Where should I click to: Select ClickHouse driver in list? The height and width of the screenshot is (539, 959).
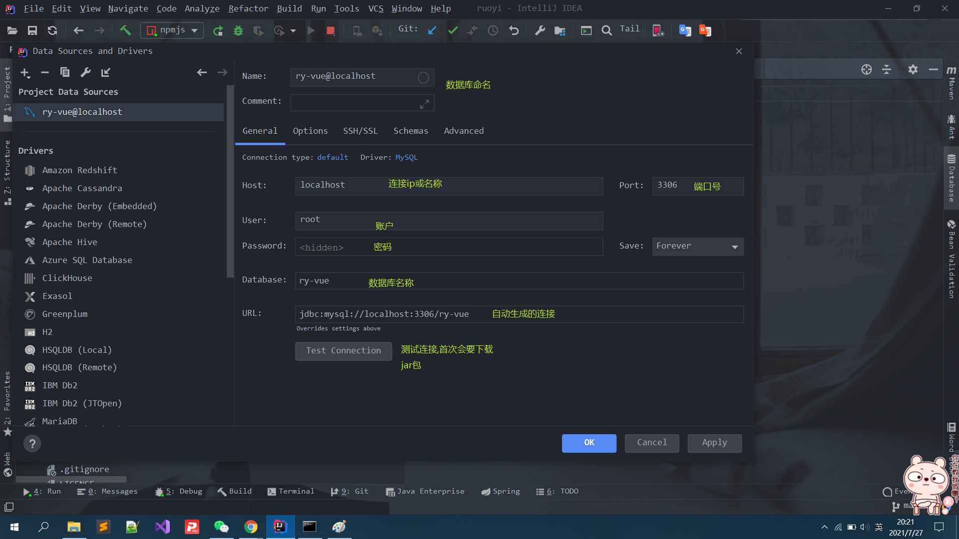pos(118,278)
